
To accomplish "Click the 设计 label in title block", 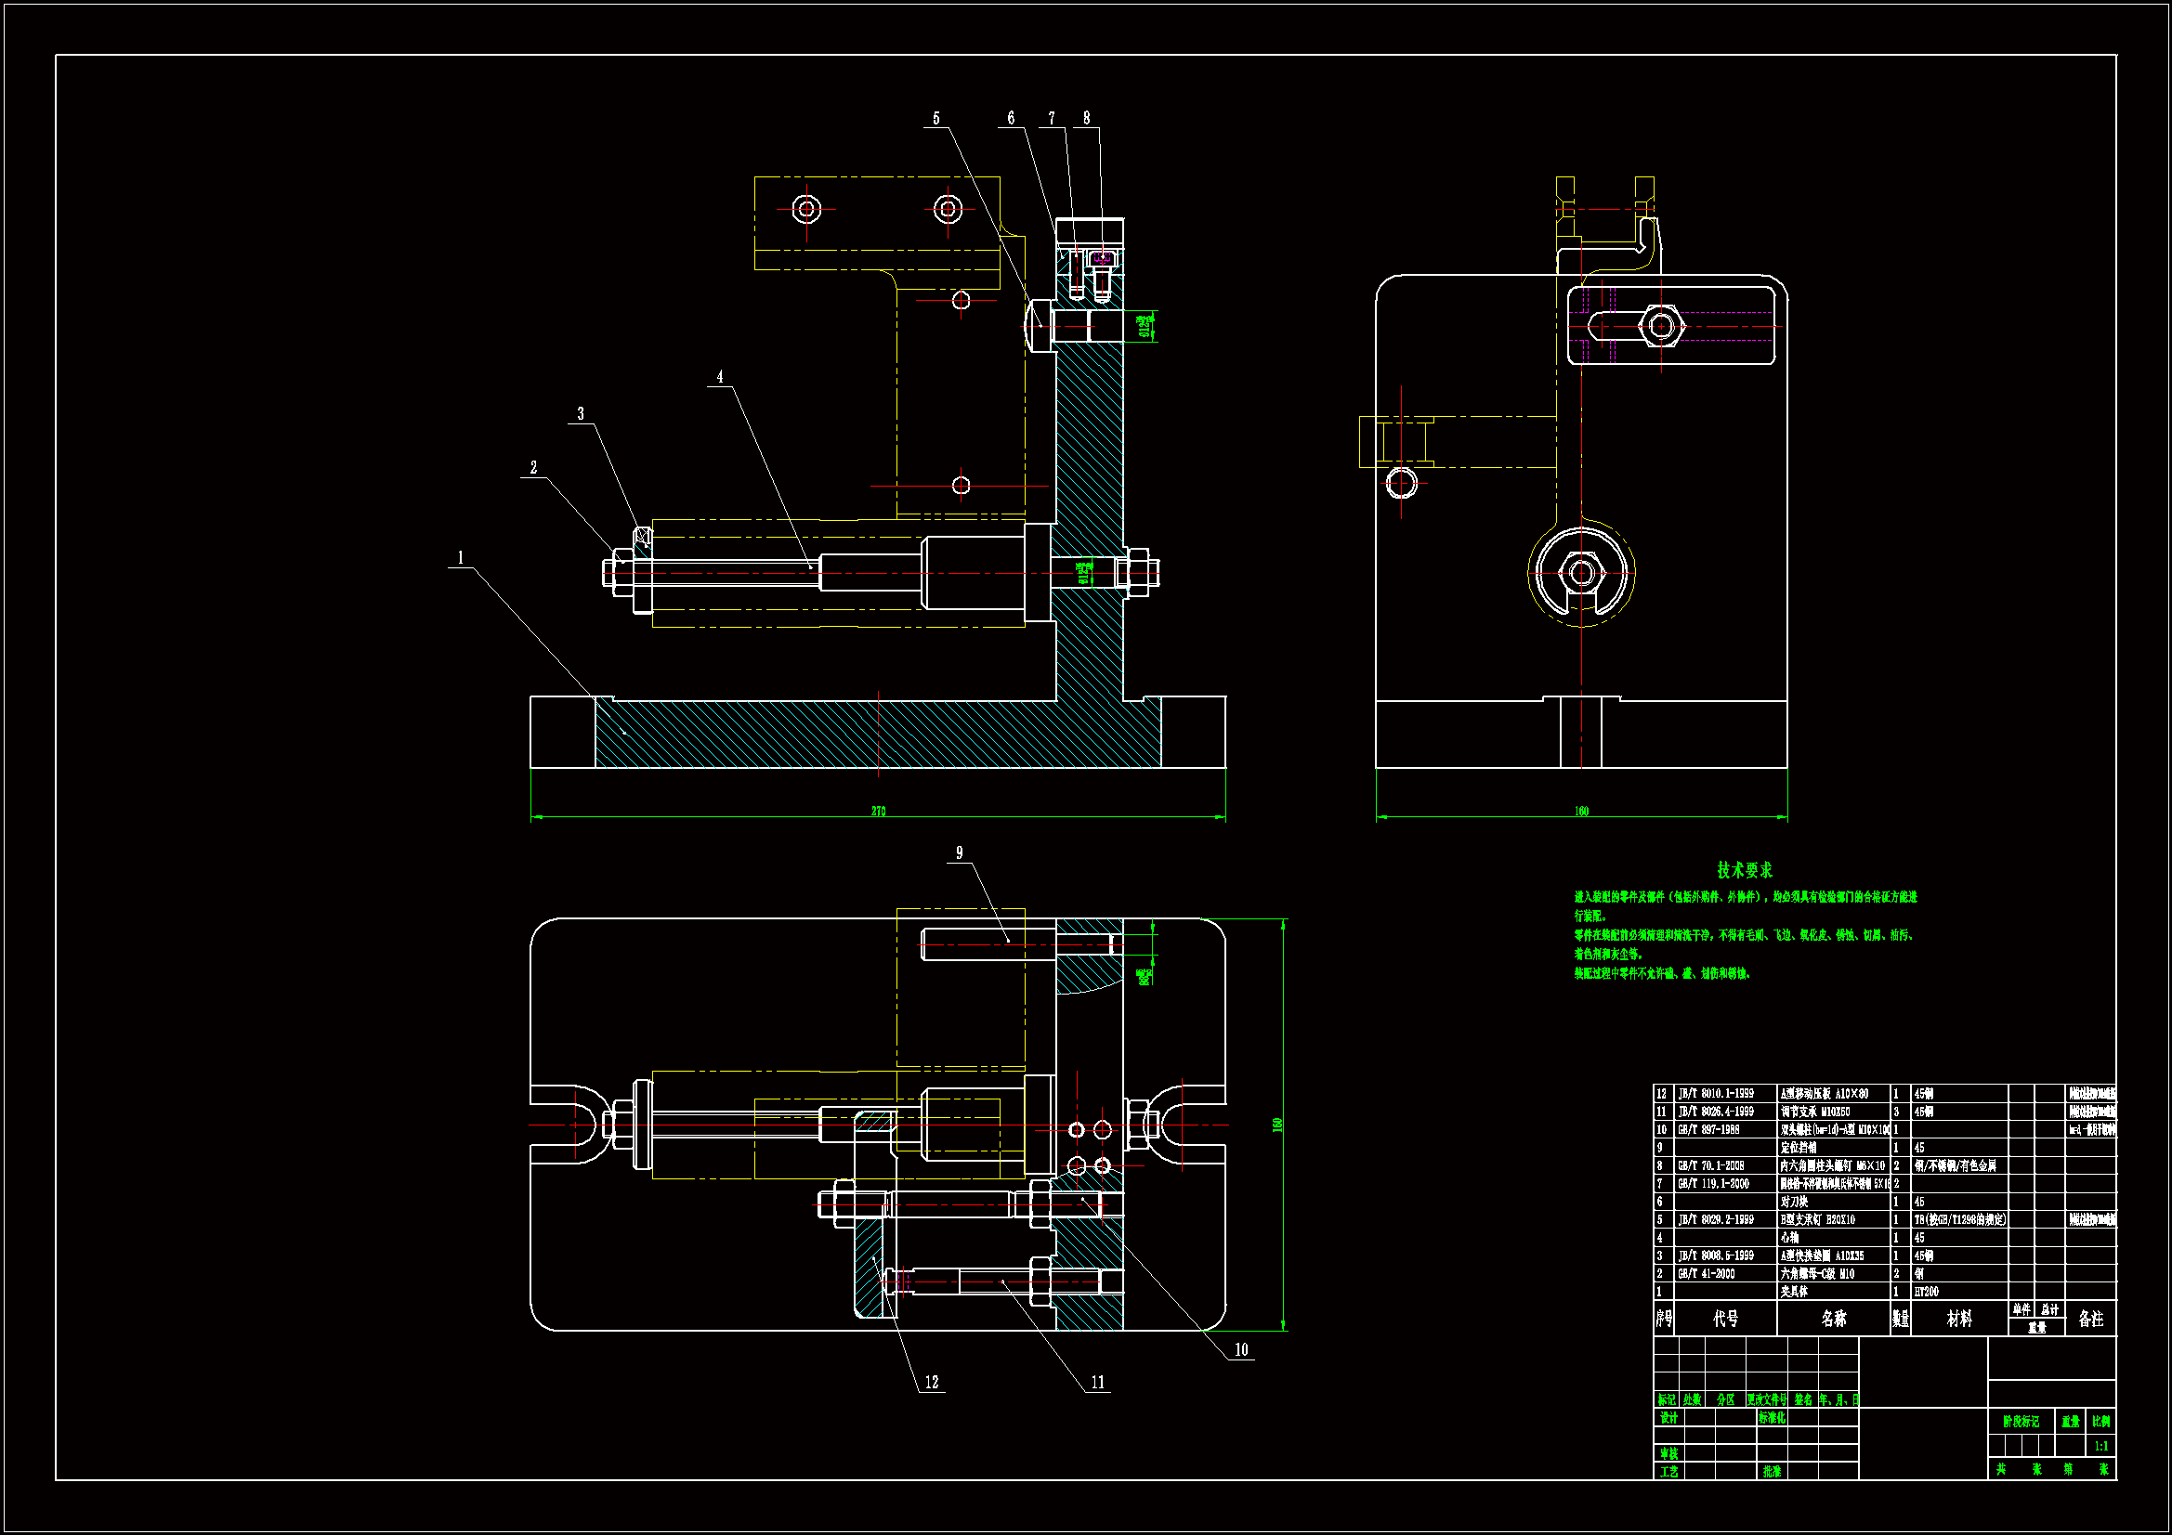I will [x=1668, y=1418].
